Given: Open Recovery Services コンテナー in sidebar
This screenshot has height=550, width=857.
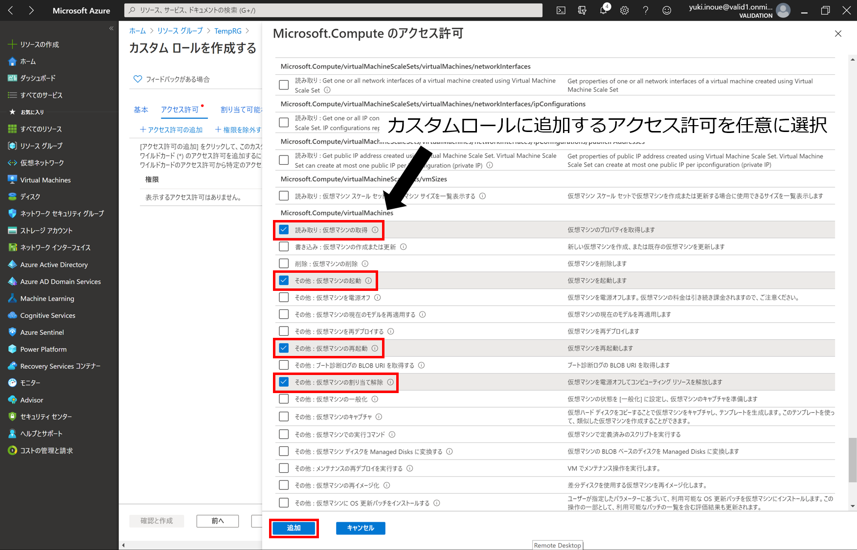Looking at the screenshot, I should 60,366.
